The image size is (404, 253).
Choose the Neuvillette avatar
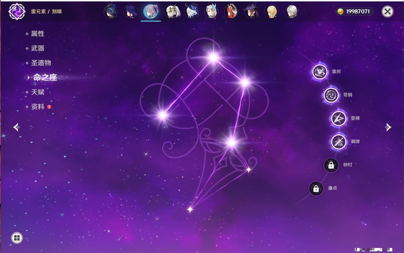[x=211, y=11]
